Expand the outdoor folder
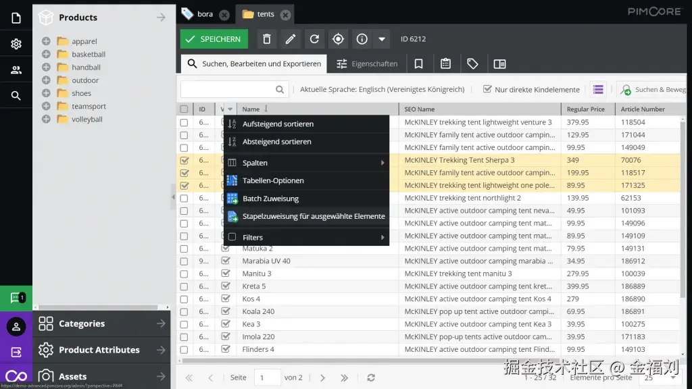692x389 pixels. [x=46, y=80]
